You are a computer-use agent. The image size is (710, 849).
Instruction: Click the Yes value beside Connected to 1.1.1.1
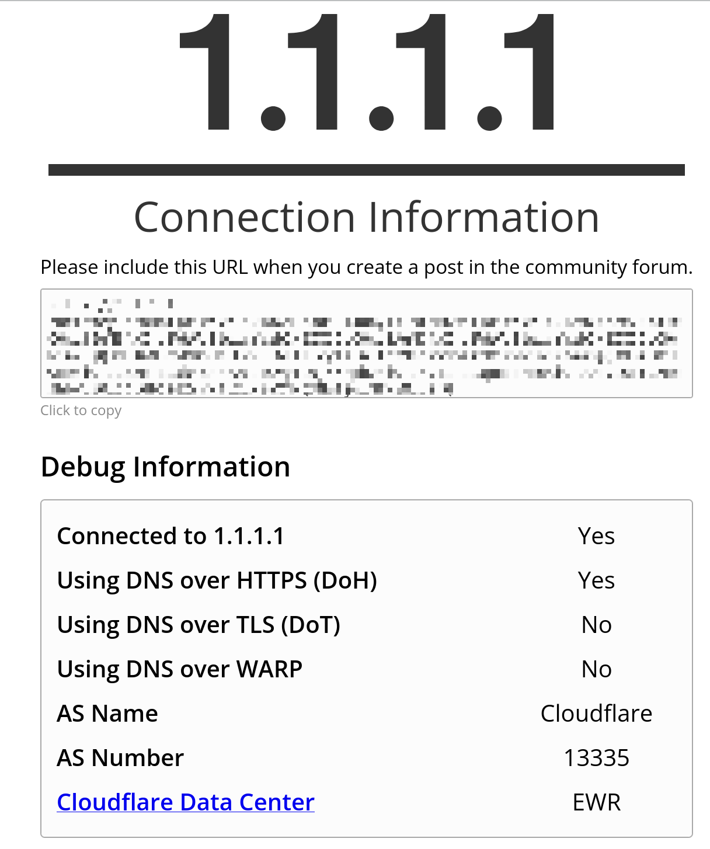pyautogui.click(x=596, y=535)
